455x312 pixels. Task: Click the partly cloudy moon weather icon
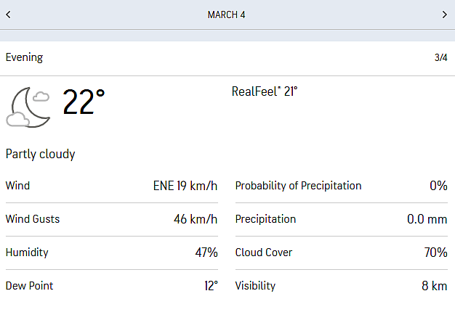(x=28, y=107)
